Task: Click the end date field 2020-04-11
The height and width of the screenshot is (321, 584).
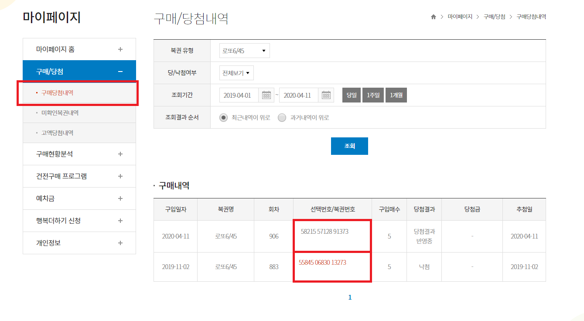Action: (x=299, y=95)
